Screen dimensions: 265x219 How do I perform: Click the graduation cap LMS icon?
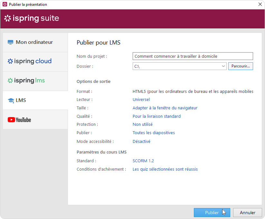(x=11, y=100)
